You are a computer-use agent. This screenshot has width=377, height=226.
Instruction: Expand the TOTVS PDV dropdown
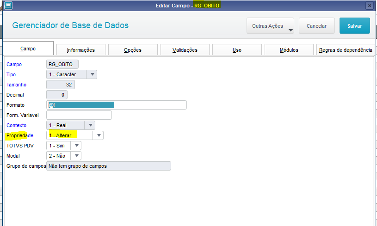click(76, 146)
